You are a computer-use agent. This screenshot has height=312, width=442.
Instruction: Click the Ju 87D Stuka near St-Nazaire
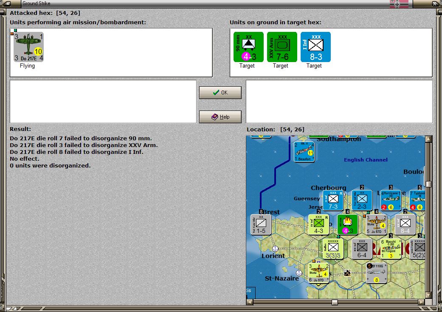pos(318,273)
